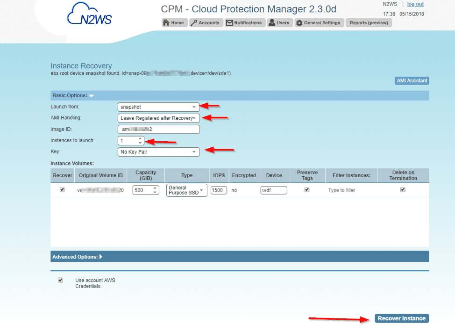Toggle the Preserve Tags checkbox
This screenshot has width=455, height=331.
(x=307, y=190)
